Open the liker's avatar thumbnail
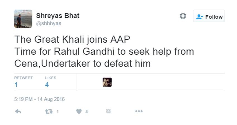The image size is (237, 125). 107,82
